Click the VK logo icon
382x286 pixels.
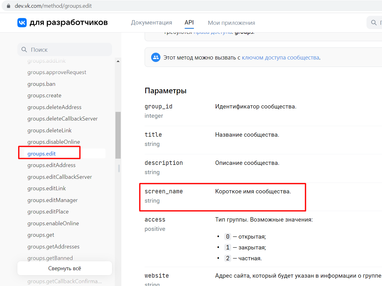(x=22, y=23)
